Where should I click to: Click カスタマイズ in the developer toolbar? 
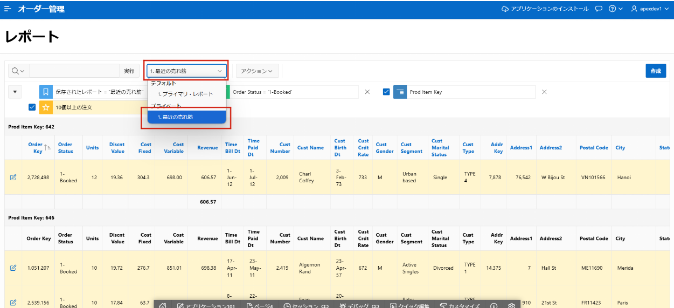(460, 306)
